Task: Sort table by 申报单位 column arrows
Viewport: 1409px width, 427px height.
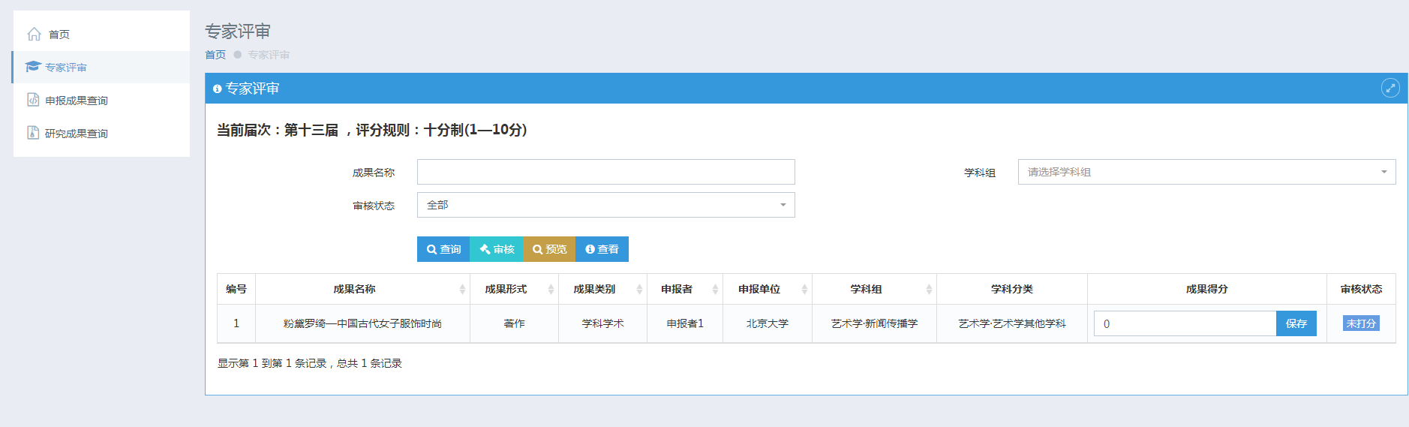Action: 804,289
